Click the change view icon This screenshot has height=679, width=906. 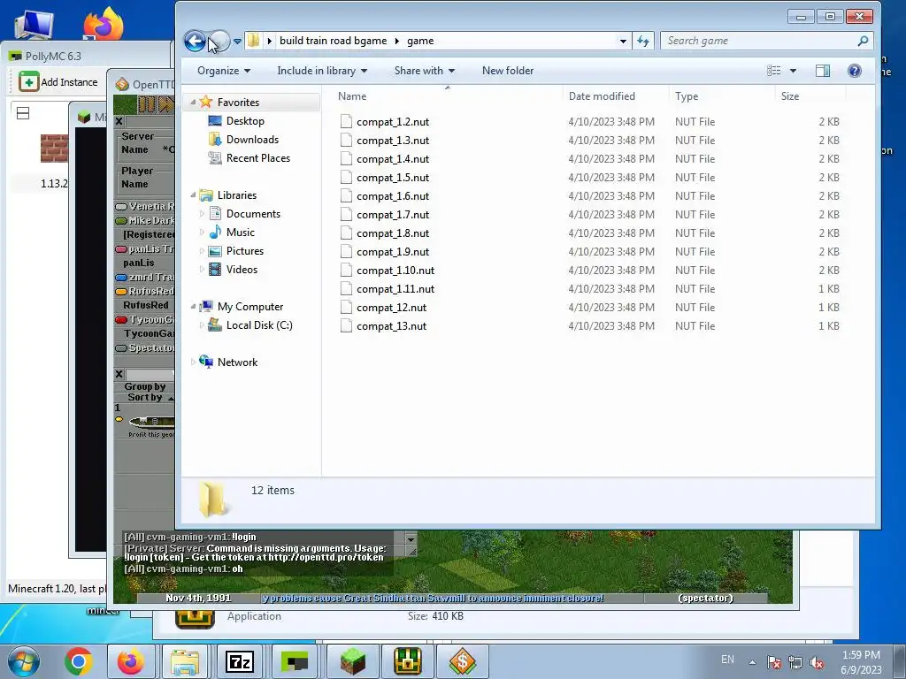pos(773,71)
